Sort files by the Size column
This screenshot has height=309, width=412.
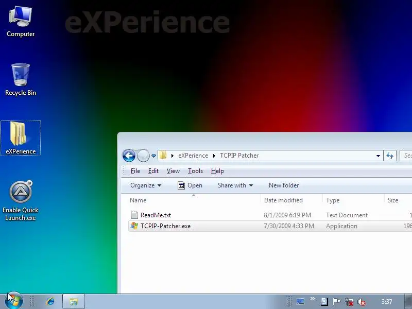tap(398, 200)
